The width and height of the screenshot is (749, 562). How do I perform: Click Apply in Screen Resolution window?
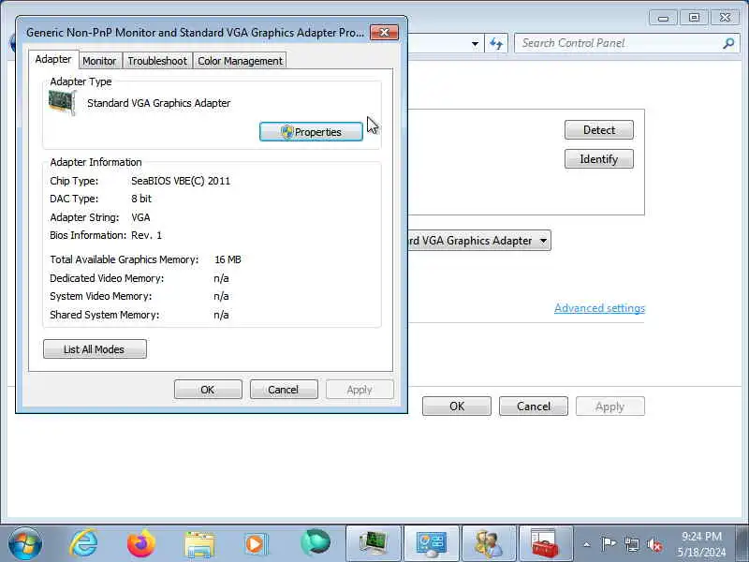point(610,407)
